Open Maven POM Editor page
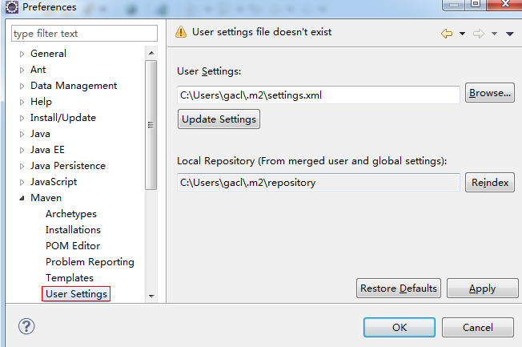522x347 pixels. coord(73,246)
